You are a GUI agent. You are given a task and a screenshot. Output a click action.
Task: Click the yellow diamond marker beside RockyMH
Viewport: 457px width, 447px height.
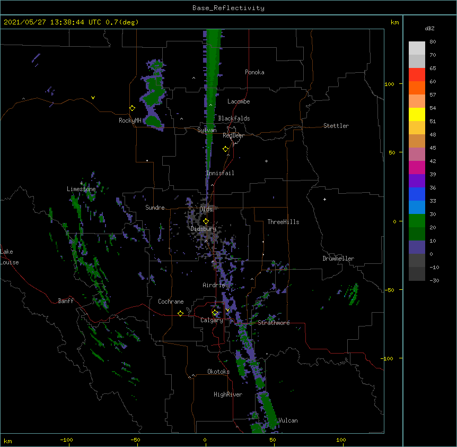point(133,108)
